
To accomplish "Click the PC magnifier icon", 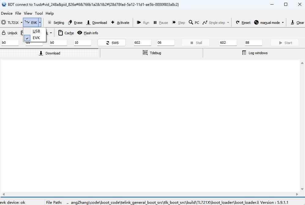I will pyautogui.click(x=191, y=22).
